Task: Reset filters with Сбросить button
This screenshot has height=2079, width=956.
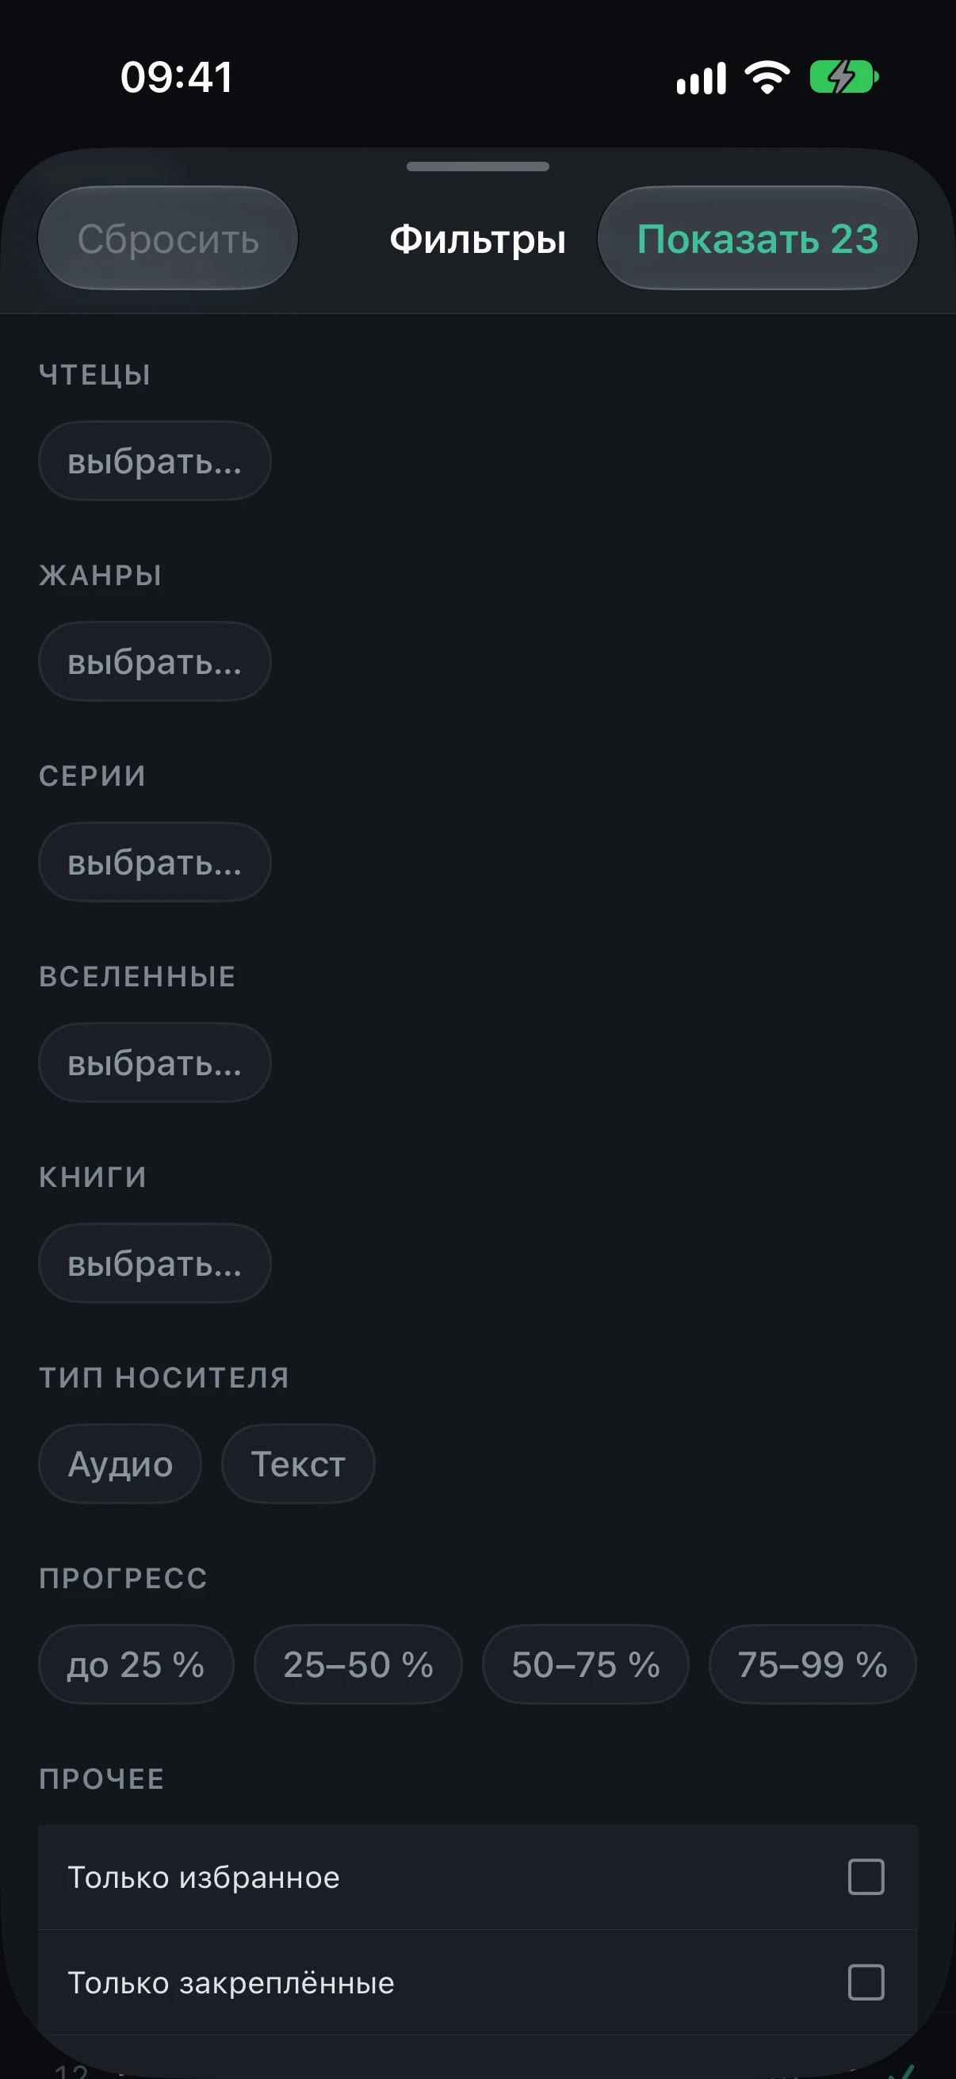Action: tap(168, 238)
